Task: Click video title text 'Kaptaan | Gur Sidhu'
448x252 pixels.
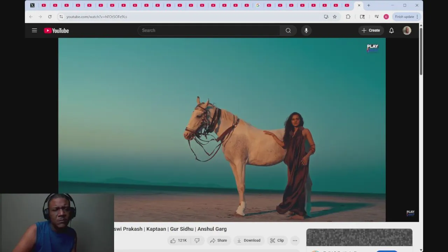Action: pyautogui.click(x=170, y=229)
